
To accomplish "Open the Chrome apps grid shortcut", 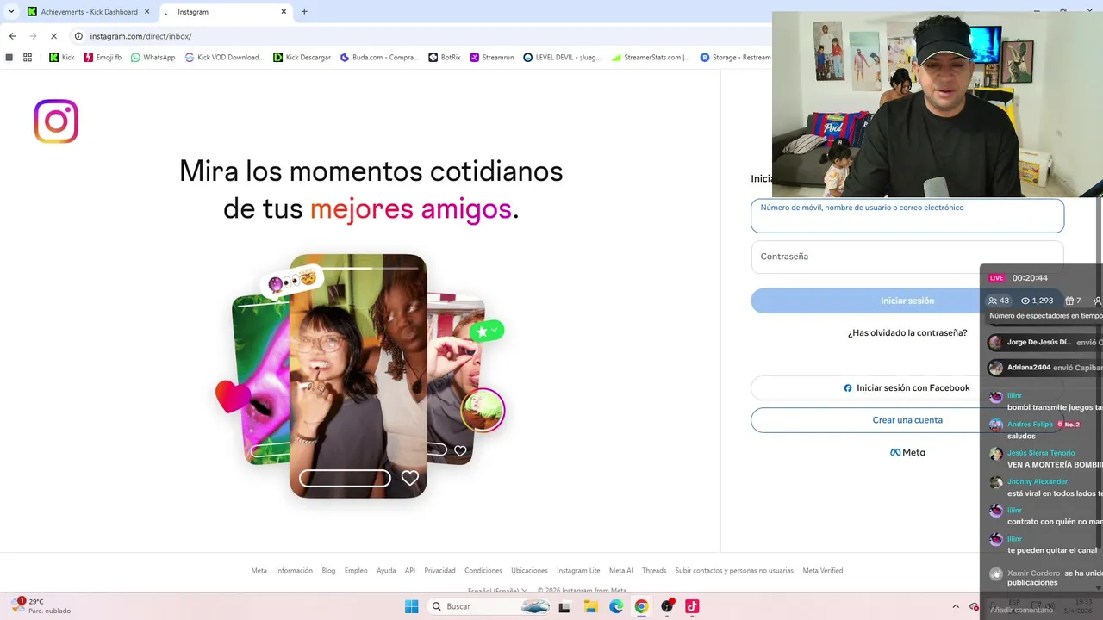I will coord(28,58).
